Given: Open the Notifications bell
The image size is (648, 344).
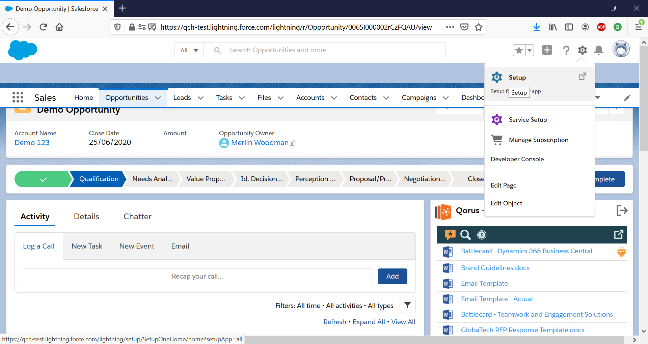Looking at the screenshot, I should tap(599, 50).
